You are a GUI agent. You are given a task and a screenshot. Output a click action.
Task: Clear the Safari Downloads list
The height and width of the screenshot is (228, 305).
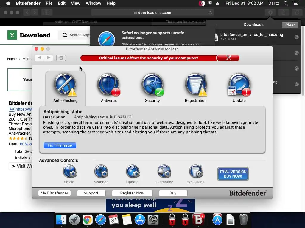click(290, 25)
